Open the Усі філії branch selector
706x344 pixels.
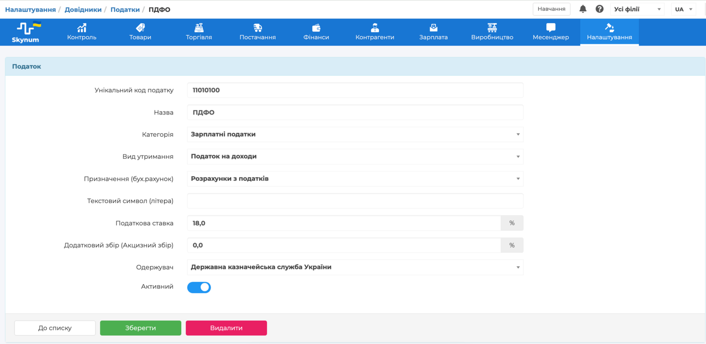tap(637, 9)
